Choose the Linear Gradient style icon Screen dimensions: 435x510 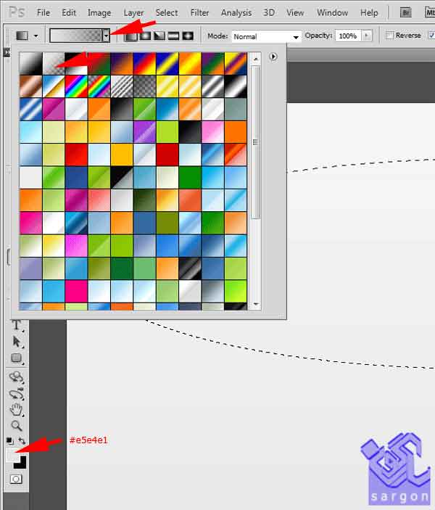(131, 36)
